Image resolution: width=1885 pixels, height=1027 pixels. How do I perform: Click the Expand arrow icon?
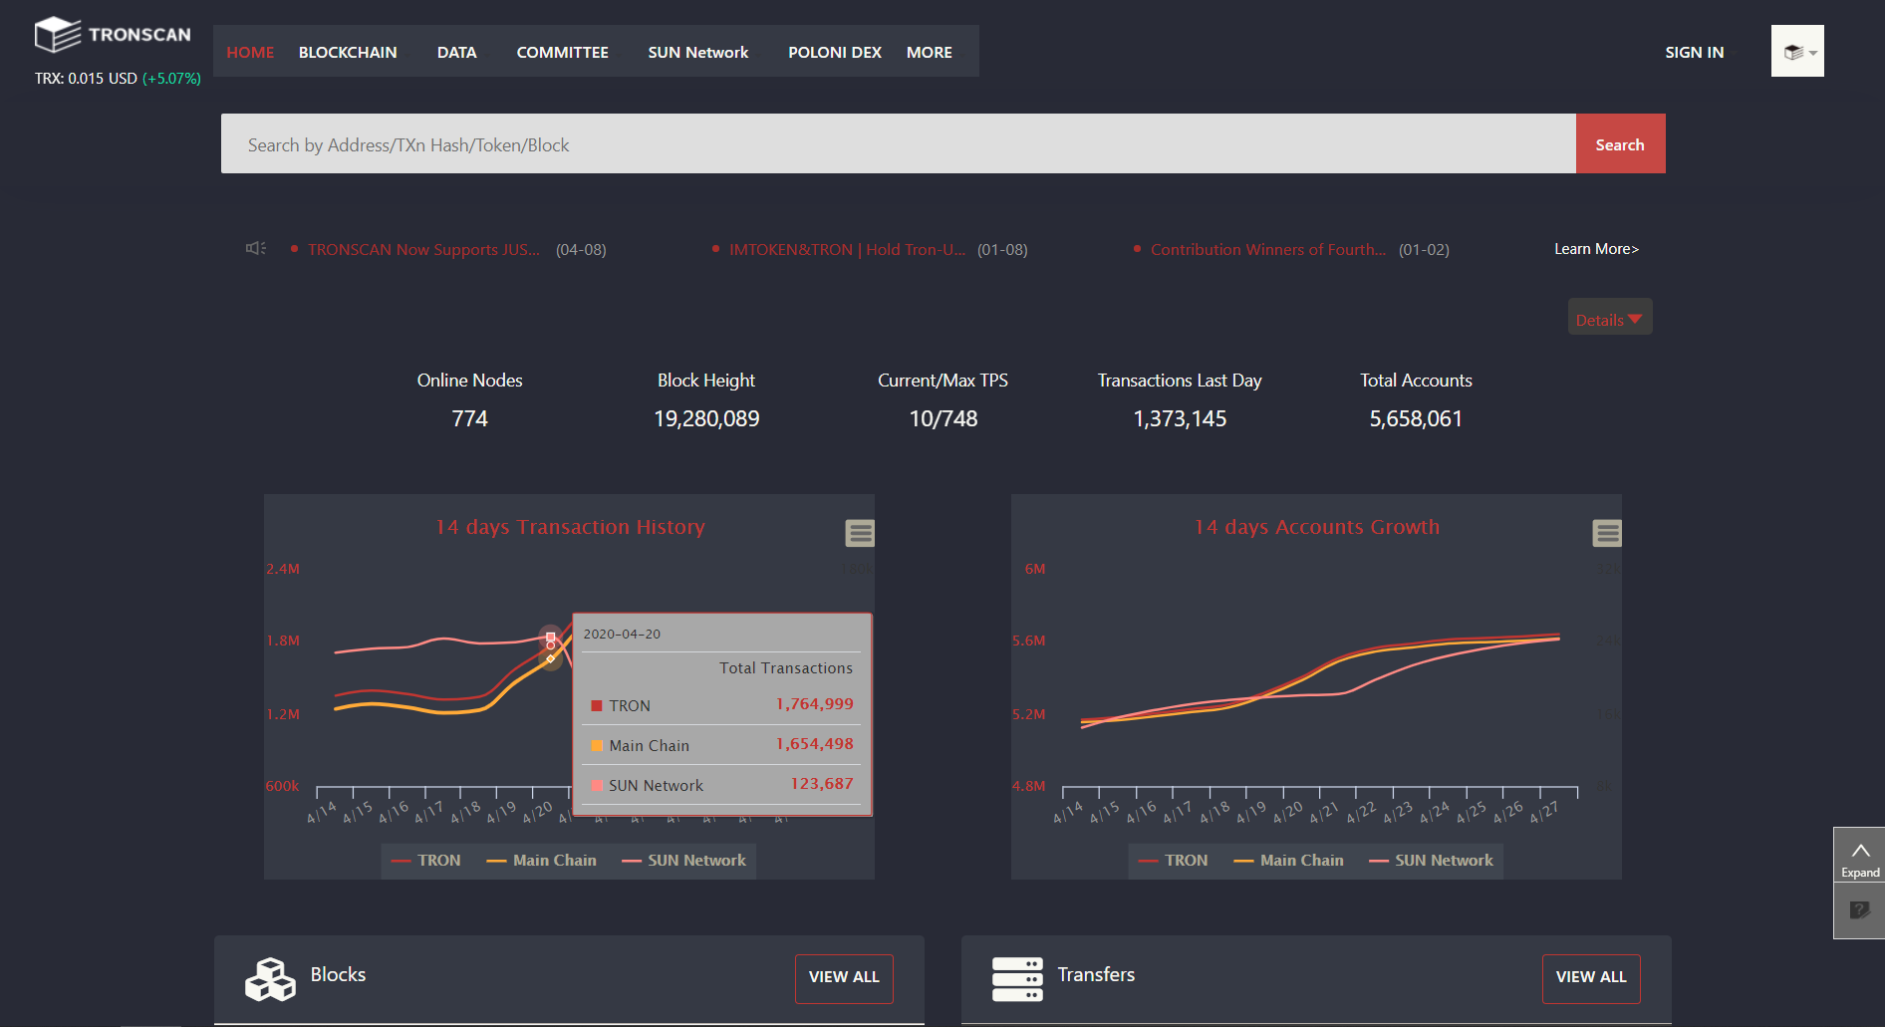[1859, 853]
